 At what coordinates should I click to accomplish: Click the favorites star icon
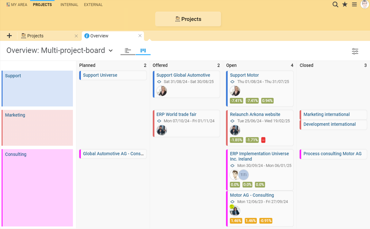[345, 4]
